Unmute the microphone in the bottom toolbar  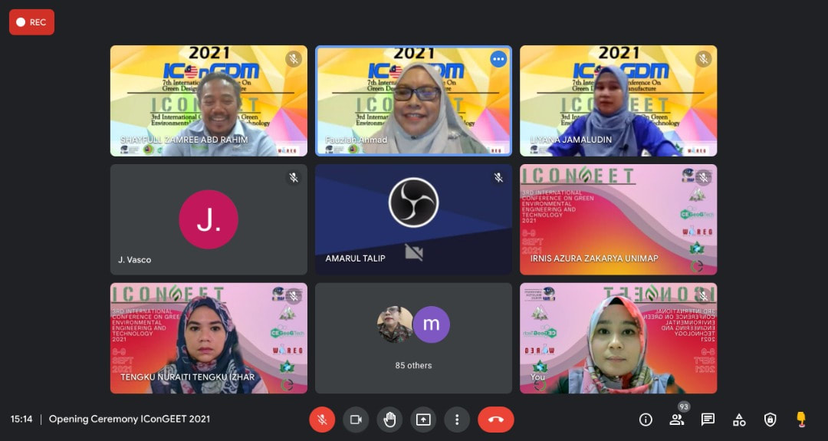(322, 420)
